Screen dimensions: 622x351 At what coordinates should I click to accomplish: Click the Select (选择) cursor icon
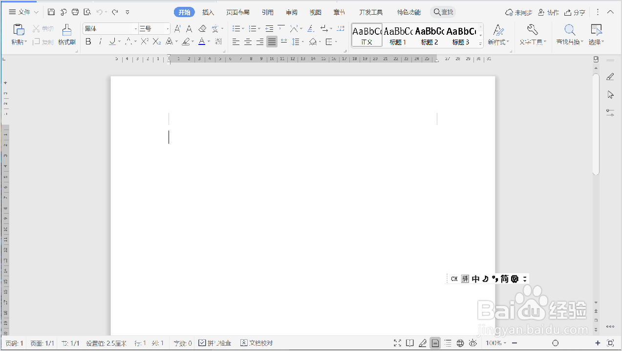(596, 30)
